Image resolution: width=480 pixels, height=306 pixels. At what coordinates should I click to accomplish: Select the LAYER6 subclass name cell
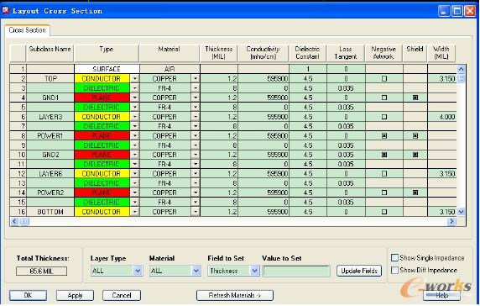click(50, 174)
